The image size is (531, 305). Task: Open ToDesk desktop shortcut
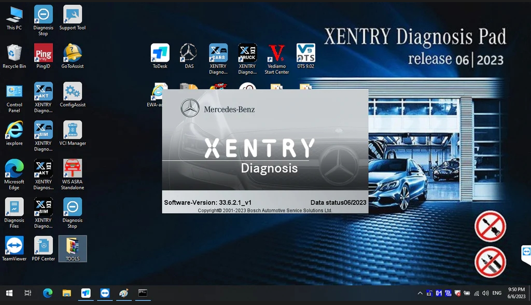pyautogui.click(x=160, y=56)
